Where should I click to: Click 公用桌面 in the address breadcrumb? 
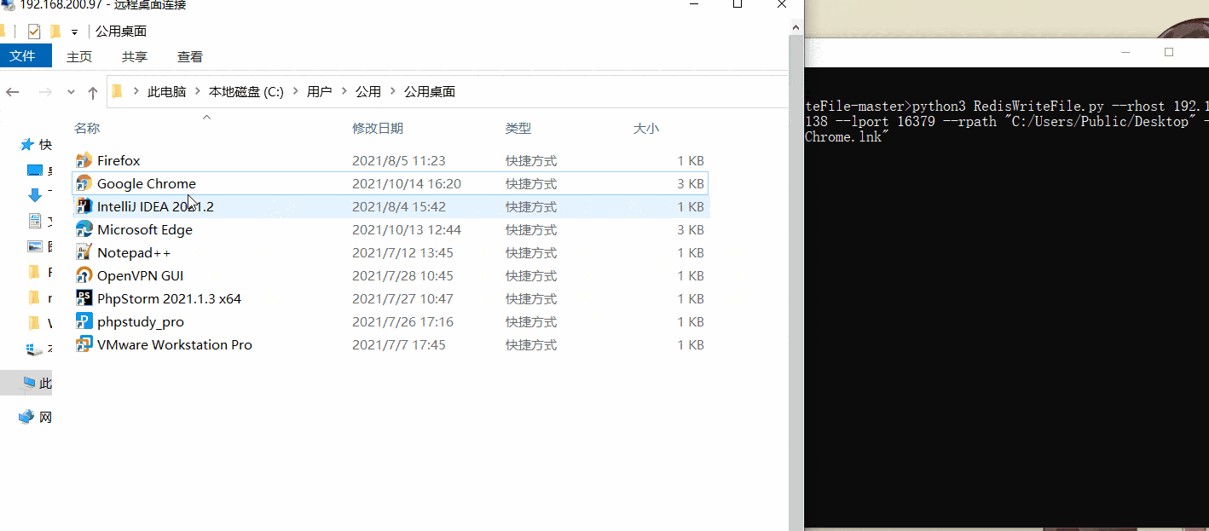pyautogui.click(x=430, y=91)
